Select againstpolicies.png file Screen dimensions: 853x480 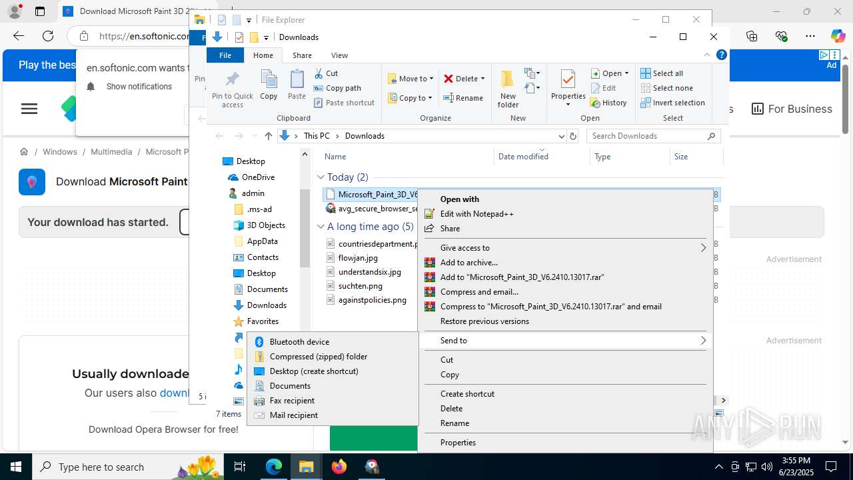[372, 300]
